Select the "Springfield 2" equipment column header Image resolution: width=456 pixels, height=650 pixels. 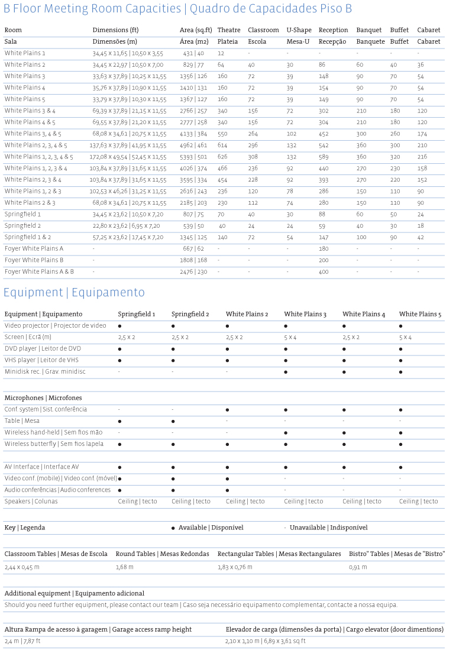pos(190,314)
